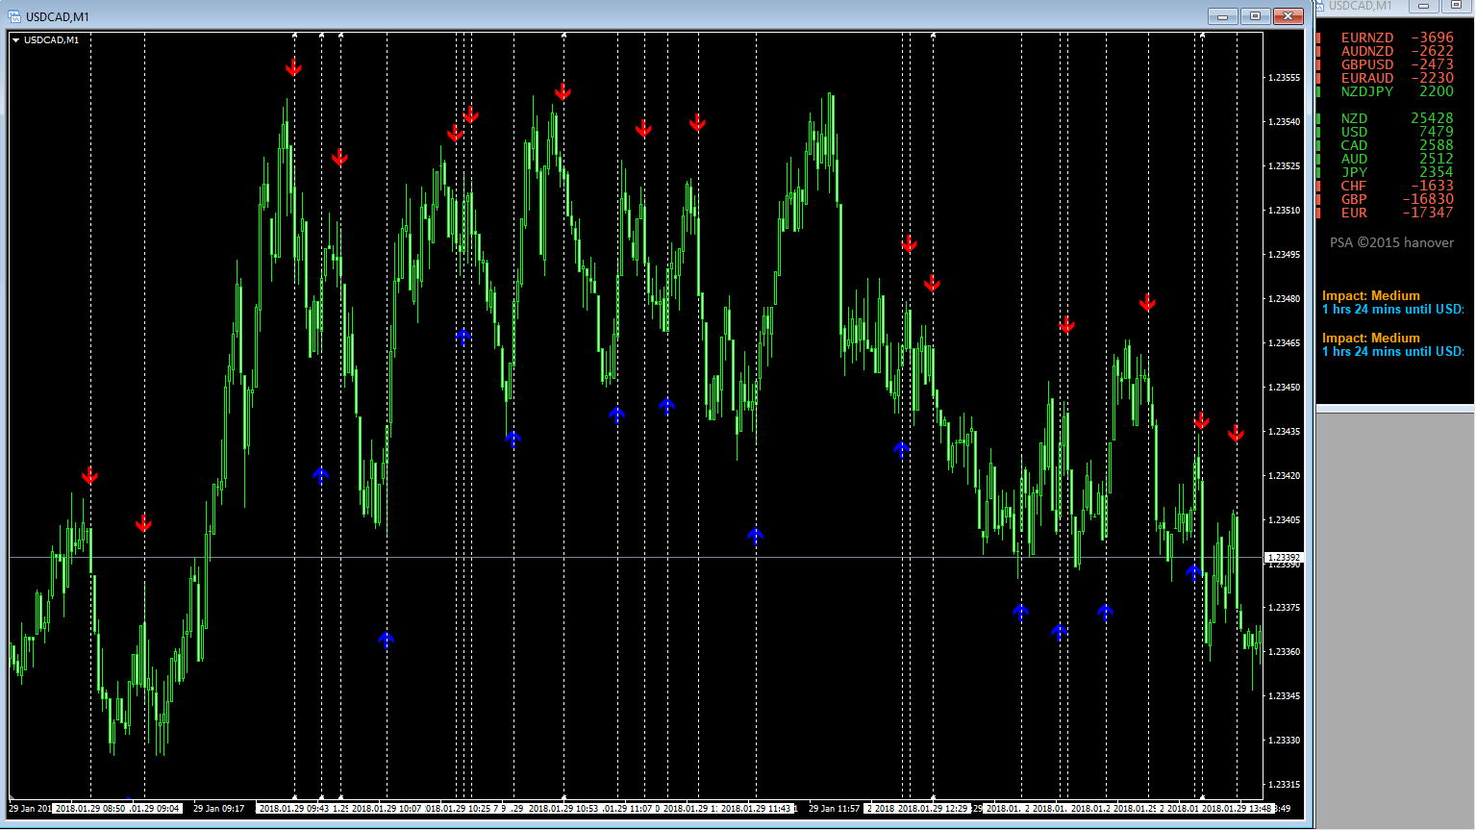Select the EUR -17347 strength row

coord(1386,213)
